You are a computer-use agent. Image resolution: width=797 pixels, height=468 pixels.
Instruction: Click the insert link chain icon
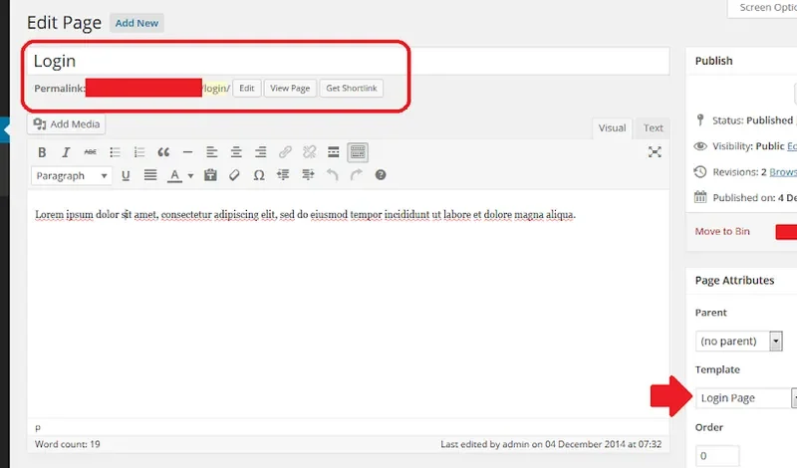(285, 152)
